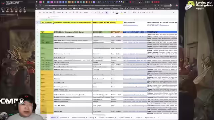Viewport: 214px width, 120px height.
Task: Open the Amazon Gaming deals banner
Action: tap(199, 5)
